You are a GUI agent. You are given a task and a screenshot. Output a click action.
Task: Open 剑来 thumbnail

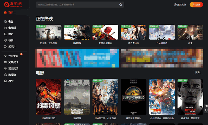point(190,32)
